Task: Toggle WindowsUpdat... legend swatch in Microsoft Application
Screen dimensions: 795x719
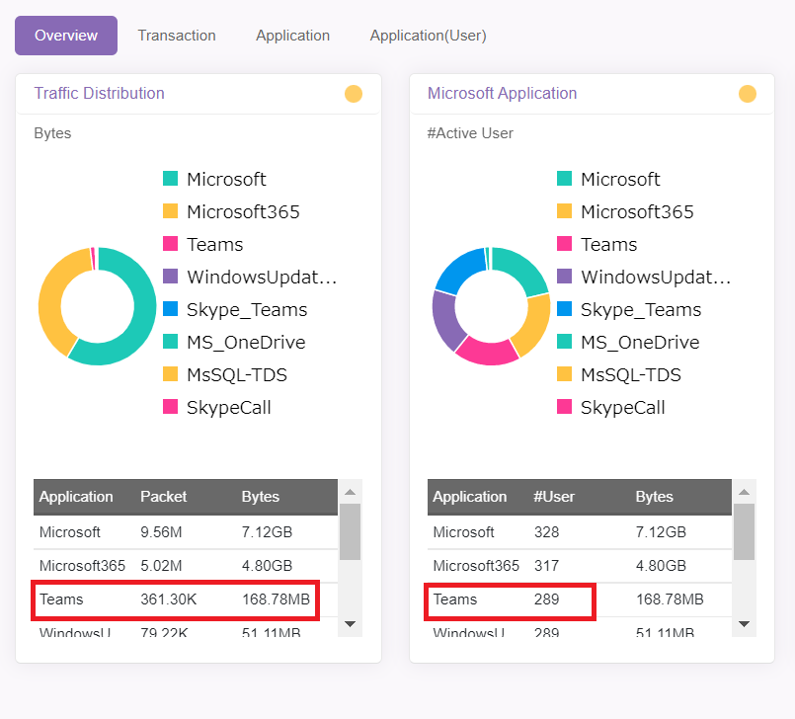Action: [564, 277]
